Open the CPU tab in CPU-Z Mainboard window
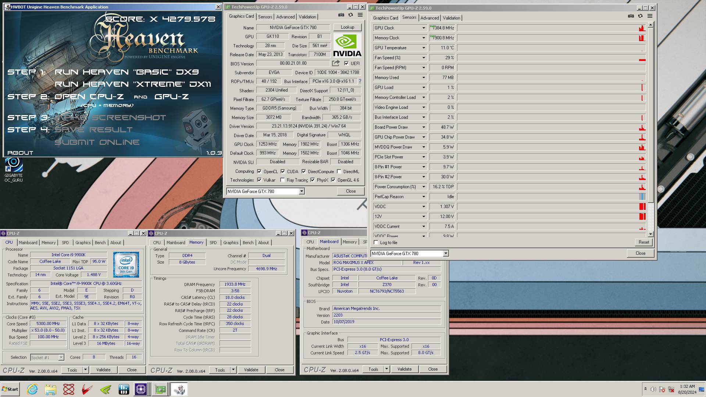The width and height of the screenshot is (706, 397). pyautogui.click(x=310, y=242)
